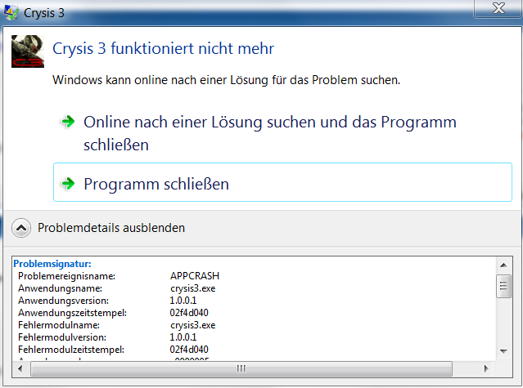Click the horizontal scrollbar thumb

(x=241, y=368)
